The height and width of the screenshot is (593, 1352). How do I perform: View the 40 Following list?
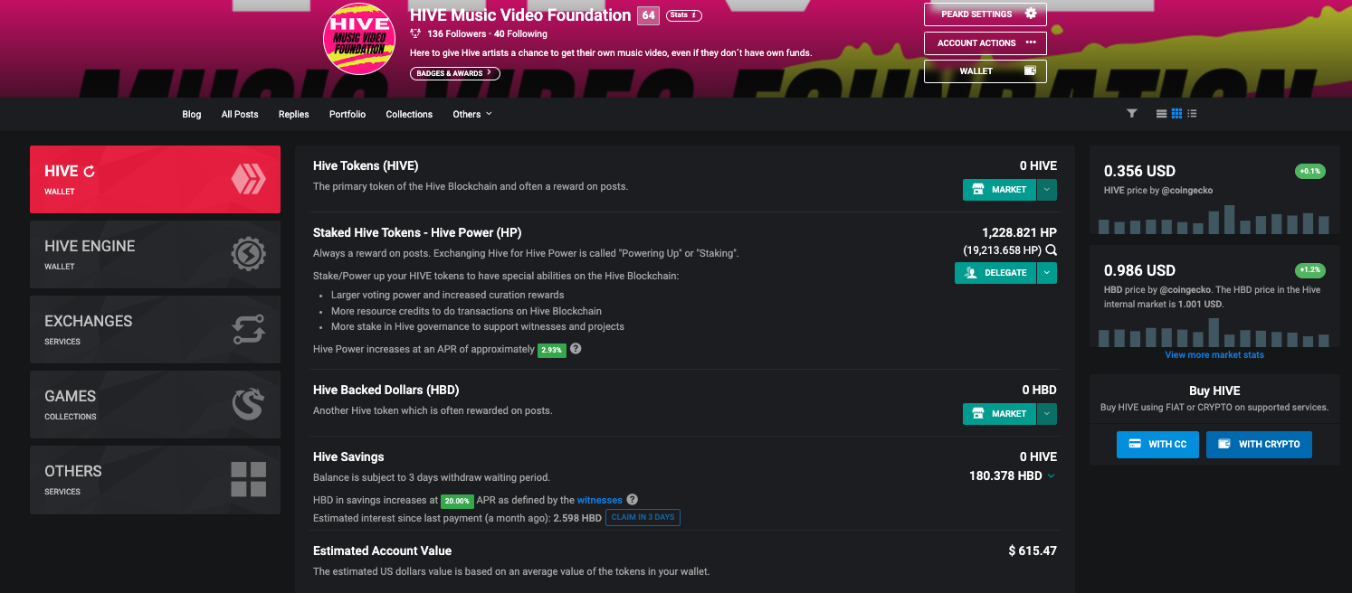[x=520, y=34]
